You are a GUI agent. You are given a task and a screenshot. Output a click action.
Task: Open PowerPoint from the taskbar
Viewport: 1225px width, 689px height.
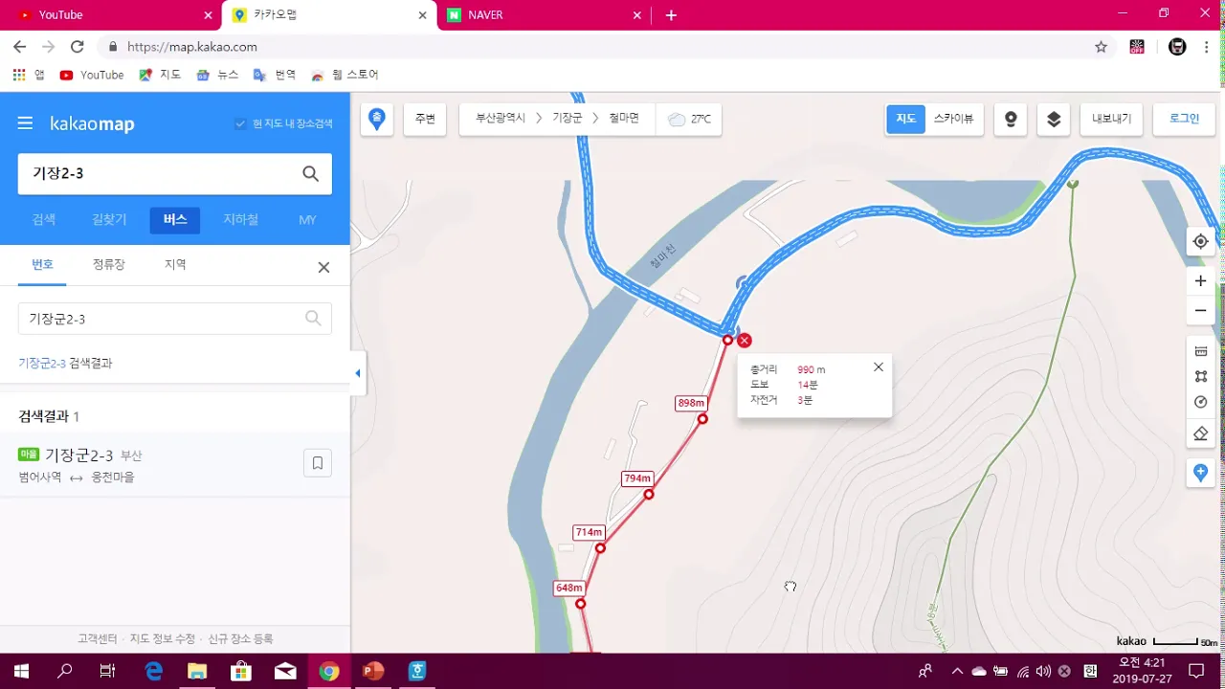[373, 671]
